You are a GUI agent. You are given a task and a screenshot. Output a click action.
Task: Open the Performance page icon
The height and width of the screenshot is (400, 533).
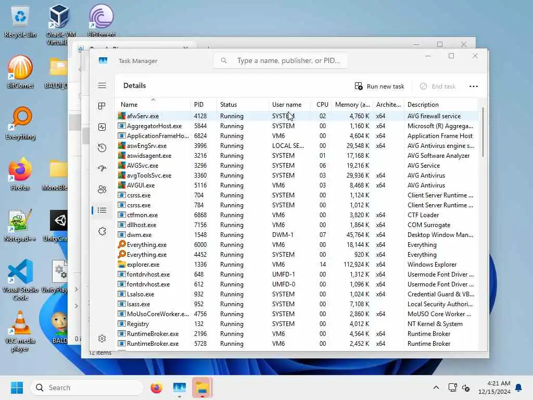tap(102, 127)
